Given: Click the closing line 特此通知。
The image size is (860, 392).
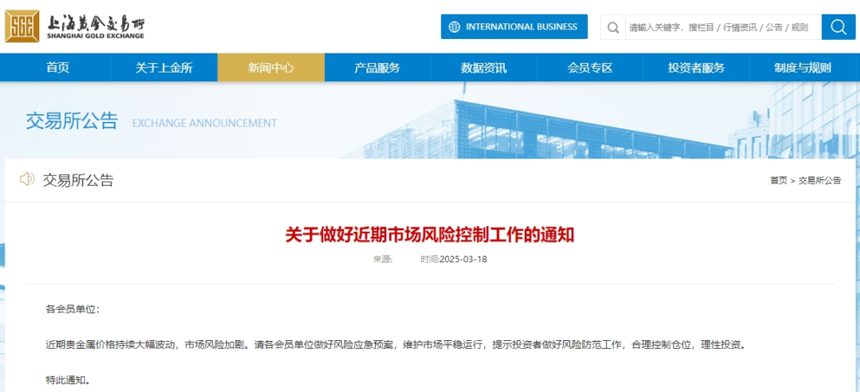Looking at the screenshot, I should tap(68, 379).
